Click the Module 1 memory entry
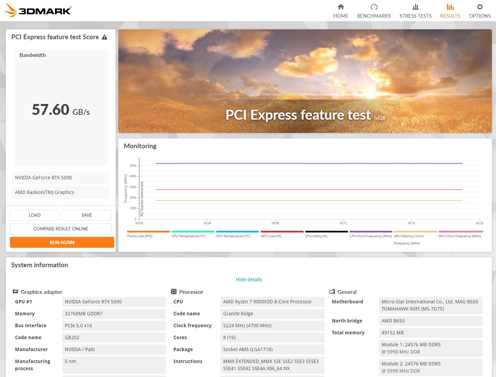Image resolution: width=496 pixels, height=377 pixels. tap(431, 348)
